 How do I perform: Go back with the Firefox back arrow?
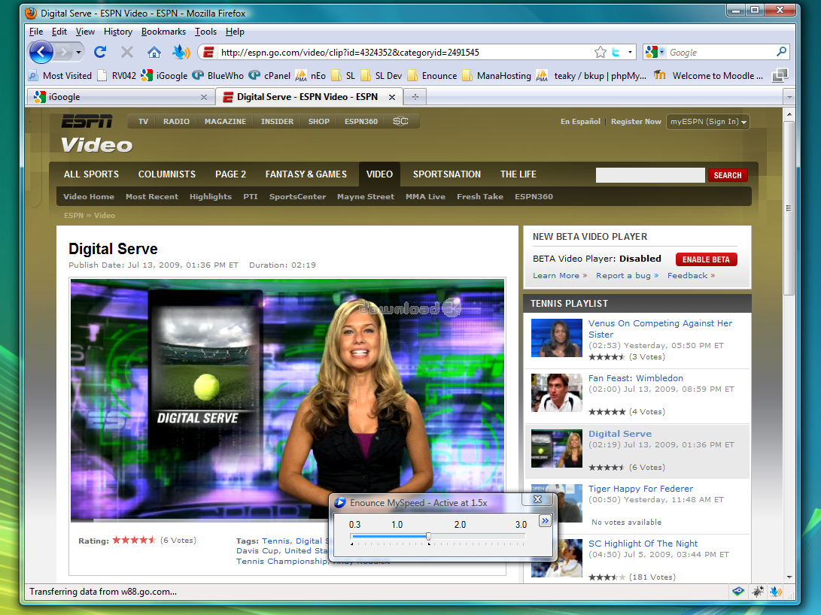(x=41, y=53)
